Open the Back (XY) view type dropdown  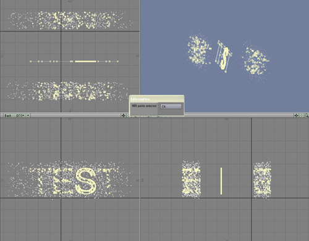tap(14, 115)
